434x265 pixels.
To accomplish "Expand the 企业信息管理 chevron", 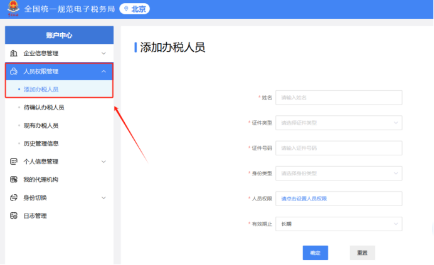I will [103, 53].
